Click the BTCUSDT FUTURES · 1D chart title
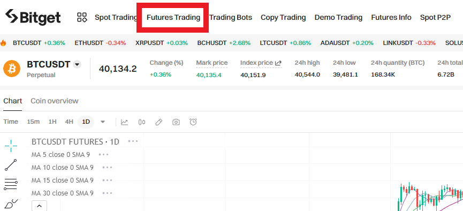Image resolution: width=463 pixels, height=211 pixels. tap(75, 142)
